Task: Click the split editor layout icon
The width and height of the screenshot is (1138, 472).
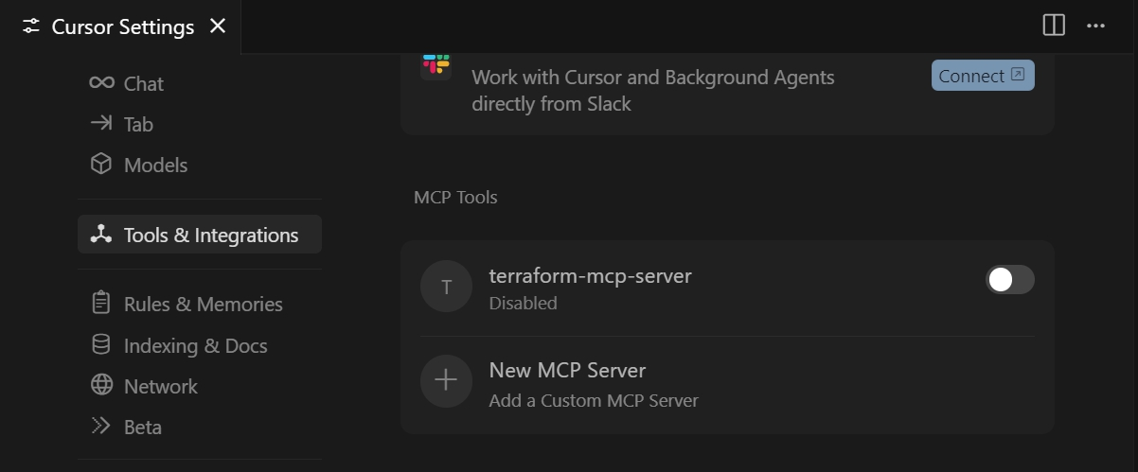Action: click(x=1054, y=26)
